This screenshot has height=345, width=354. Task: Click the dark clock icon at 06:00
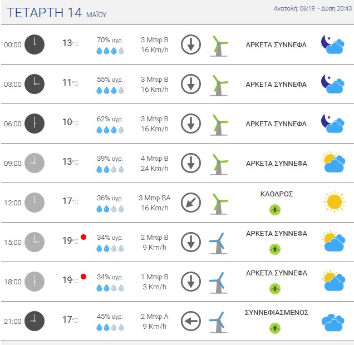point(35,124)
